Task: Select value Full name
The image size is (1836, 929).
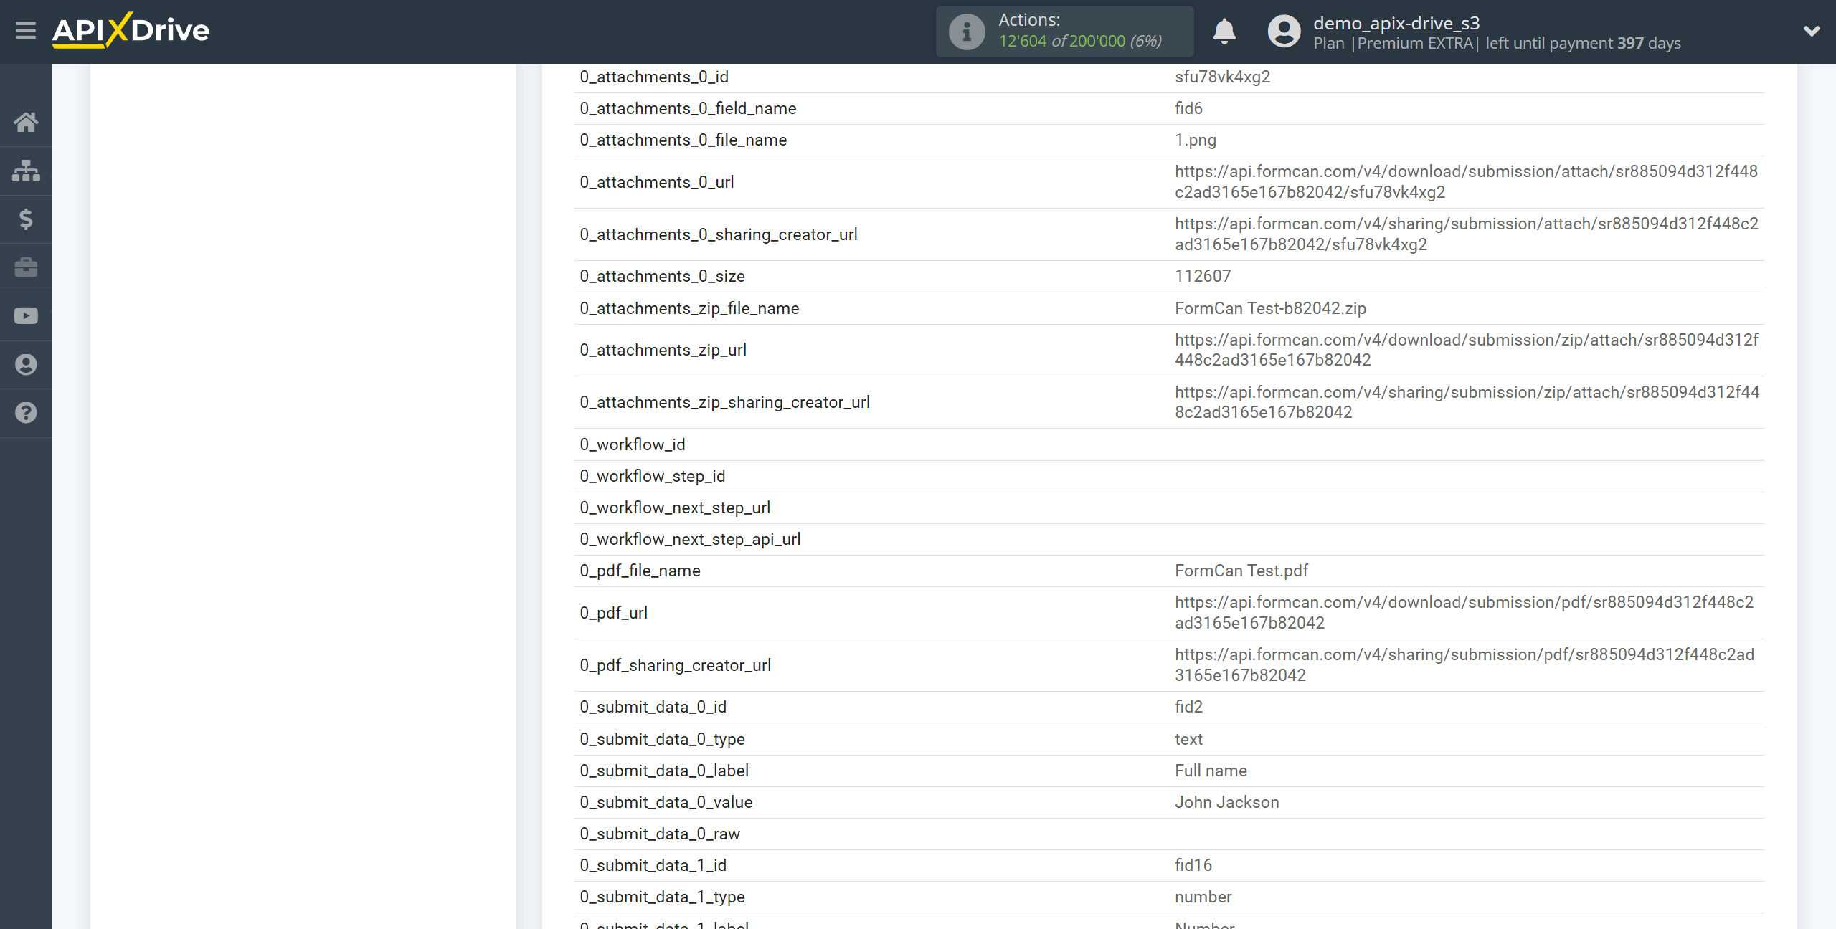Action: coord(1211,771)
